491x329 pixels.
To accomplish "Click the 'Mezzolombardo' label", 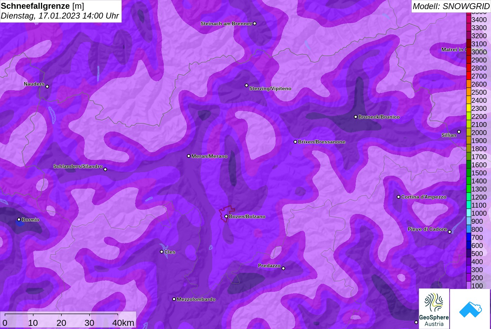I will pyautogui.click(x=196, y=299).
